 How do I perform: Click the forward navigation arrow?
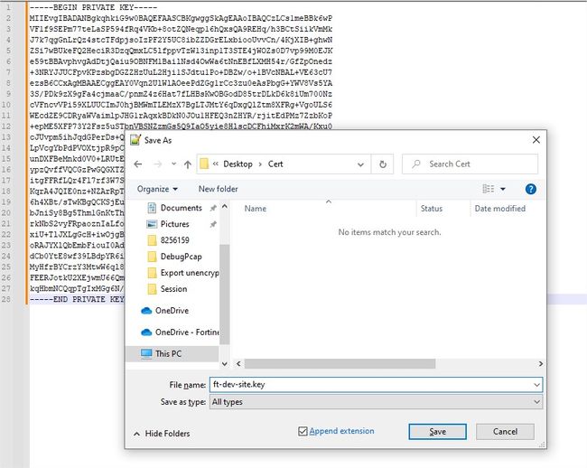pos(158,164)
